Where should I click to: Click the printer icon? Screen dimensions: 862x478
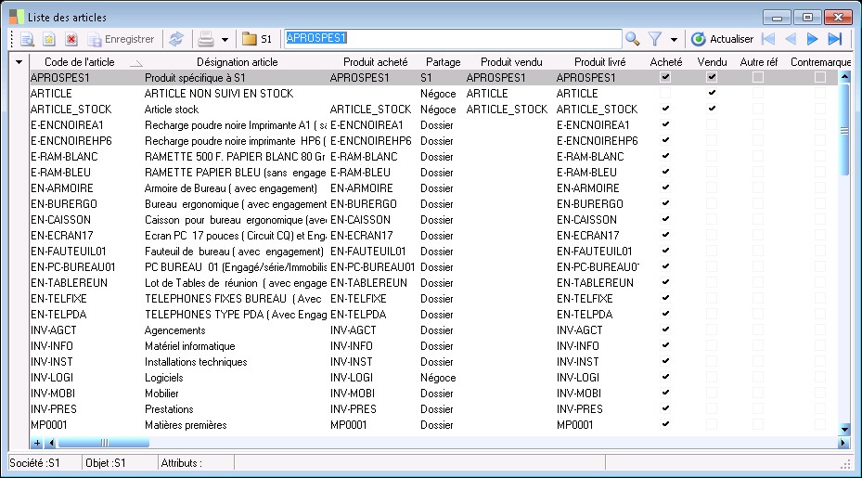206,39
